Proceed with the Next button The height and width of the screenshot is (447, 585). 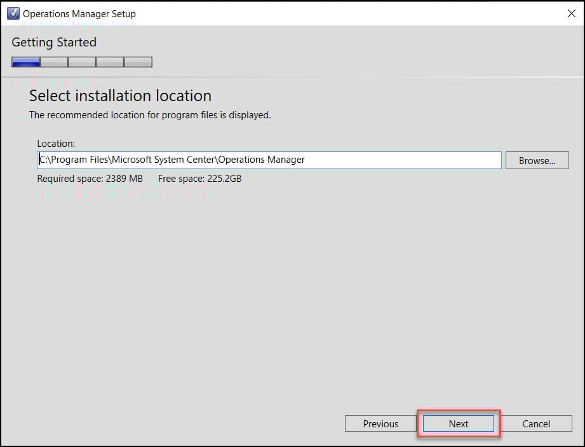click(x=459, y=423)
